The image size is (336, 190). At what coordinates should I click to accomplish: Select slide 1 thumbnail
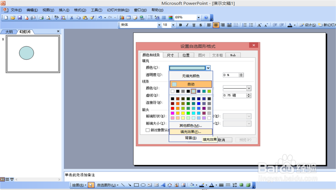[x=33, y=54]
